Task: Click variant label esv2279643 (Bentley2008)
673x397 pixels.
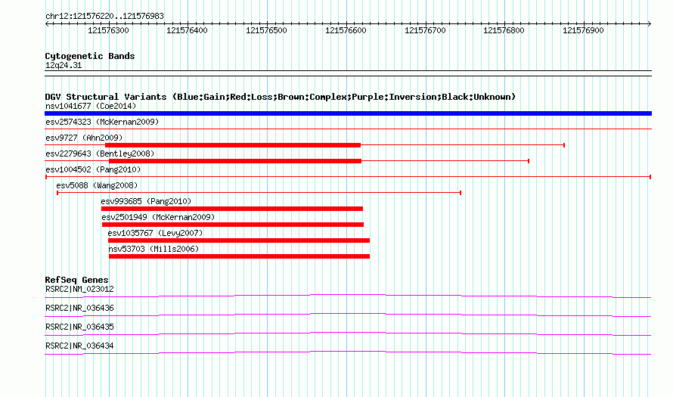Action: tap(100, 154)
